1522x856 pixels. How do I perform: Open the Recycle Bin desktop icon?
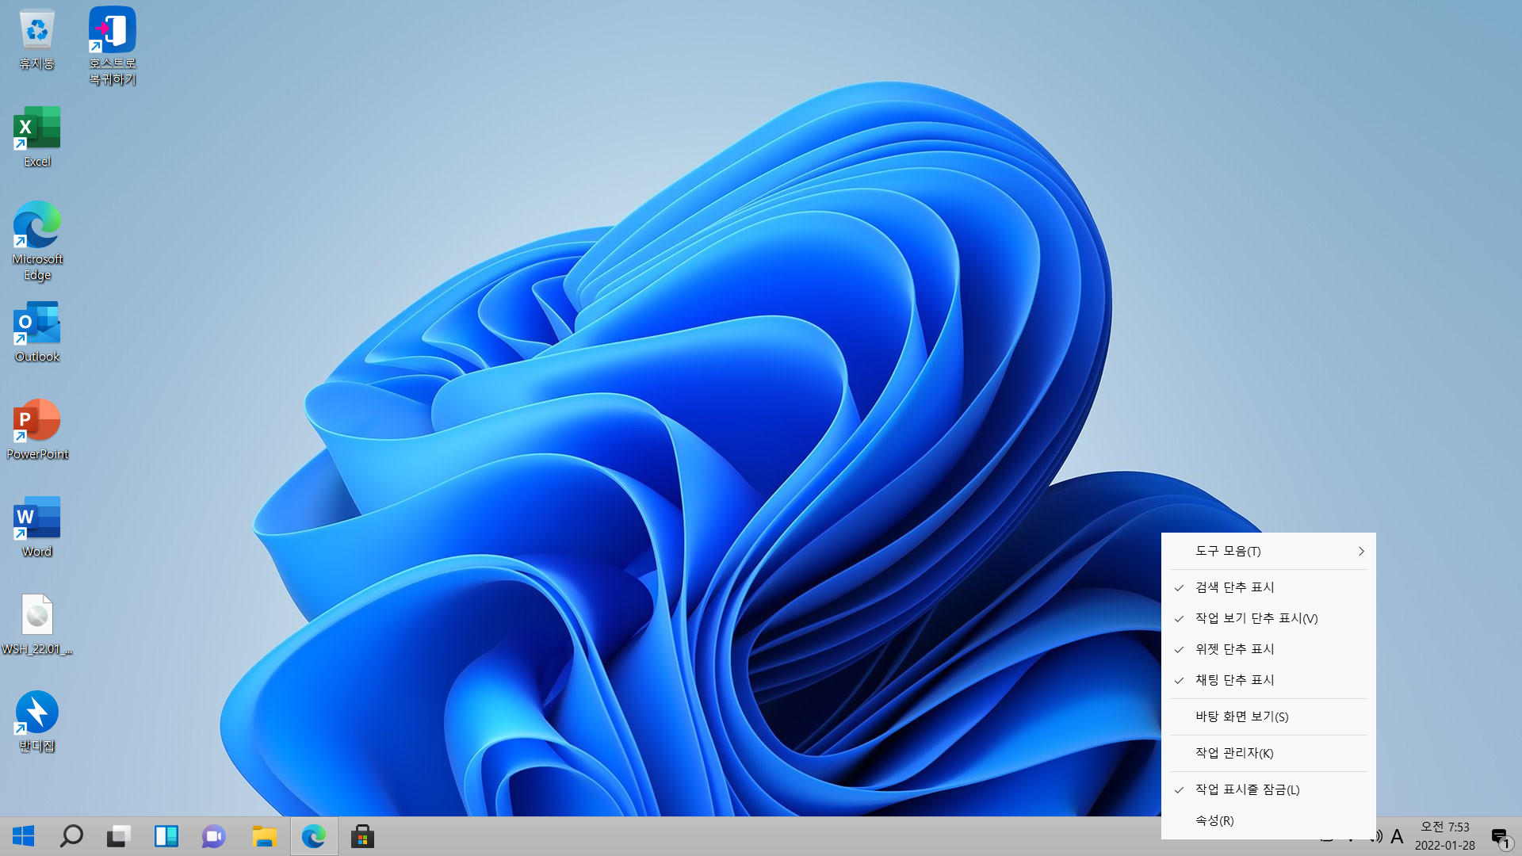coord(36,40)
